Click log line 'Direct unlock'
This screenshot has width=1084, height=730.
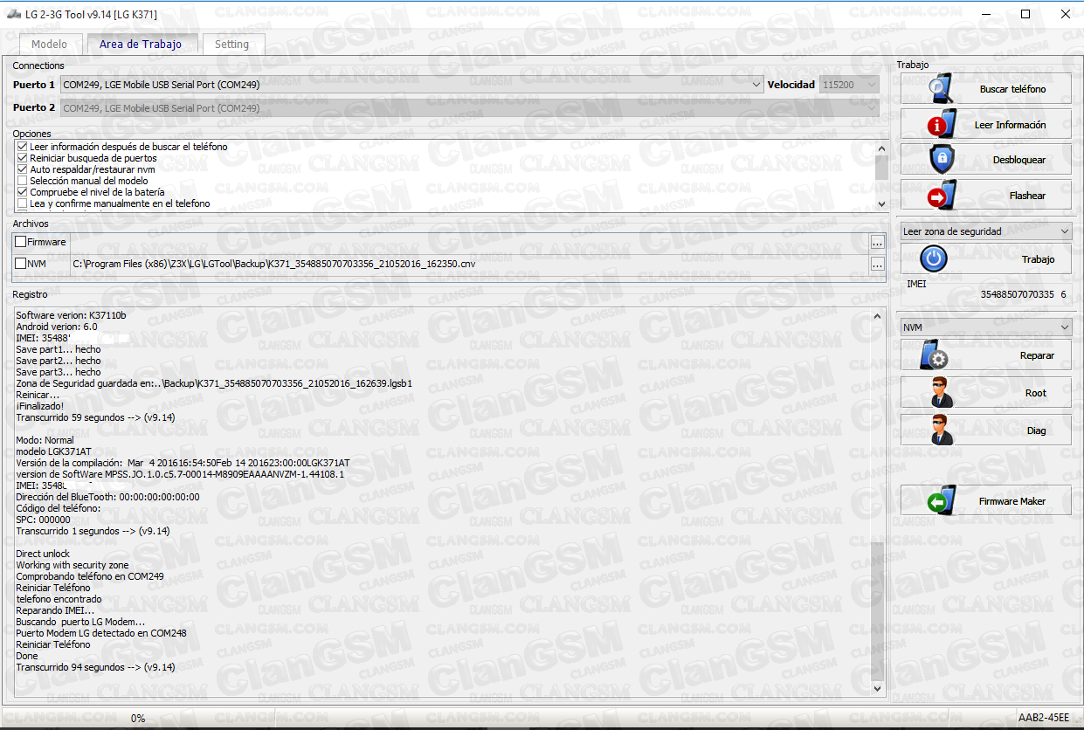43,554
